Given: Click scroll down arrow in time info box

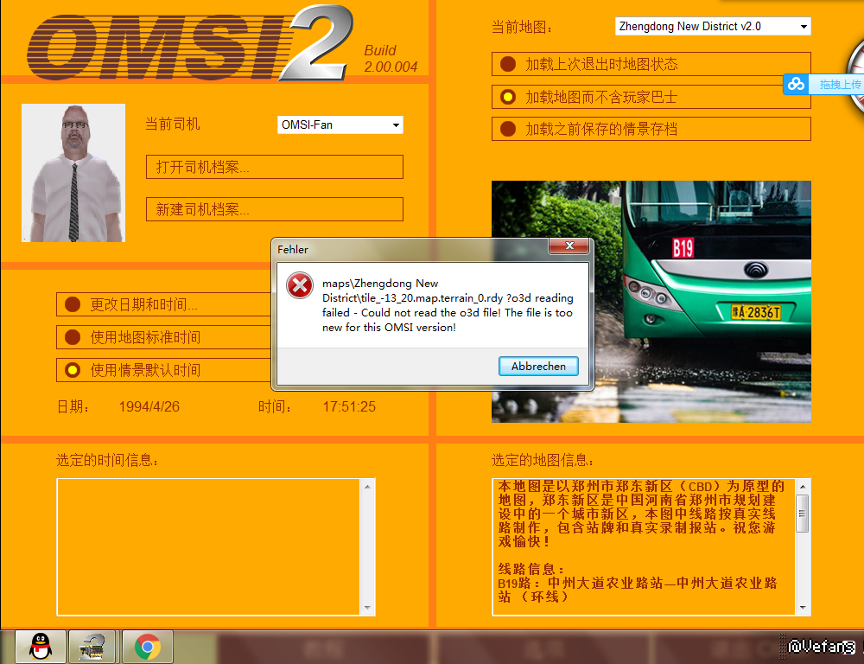Looking at the screenshot, I should [367, 608].
